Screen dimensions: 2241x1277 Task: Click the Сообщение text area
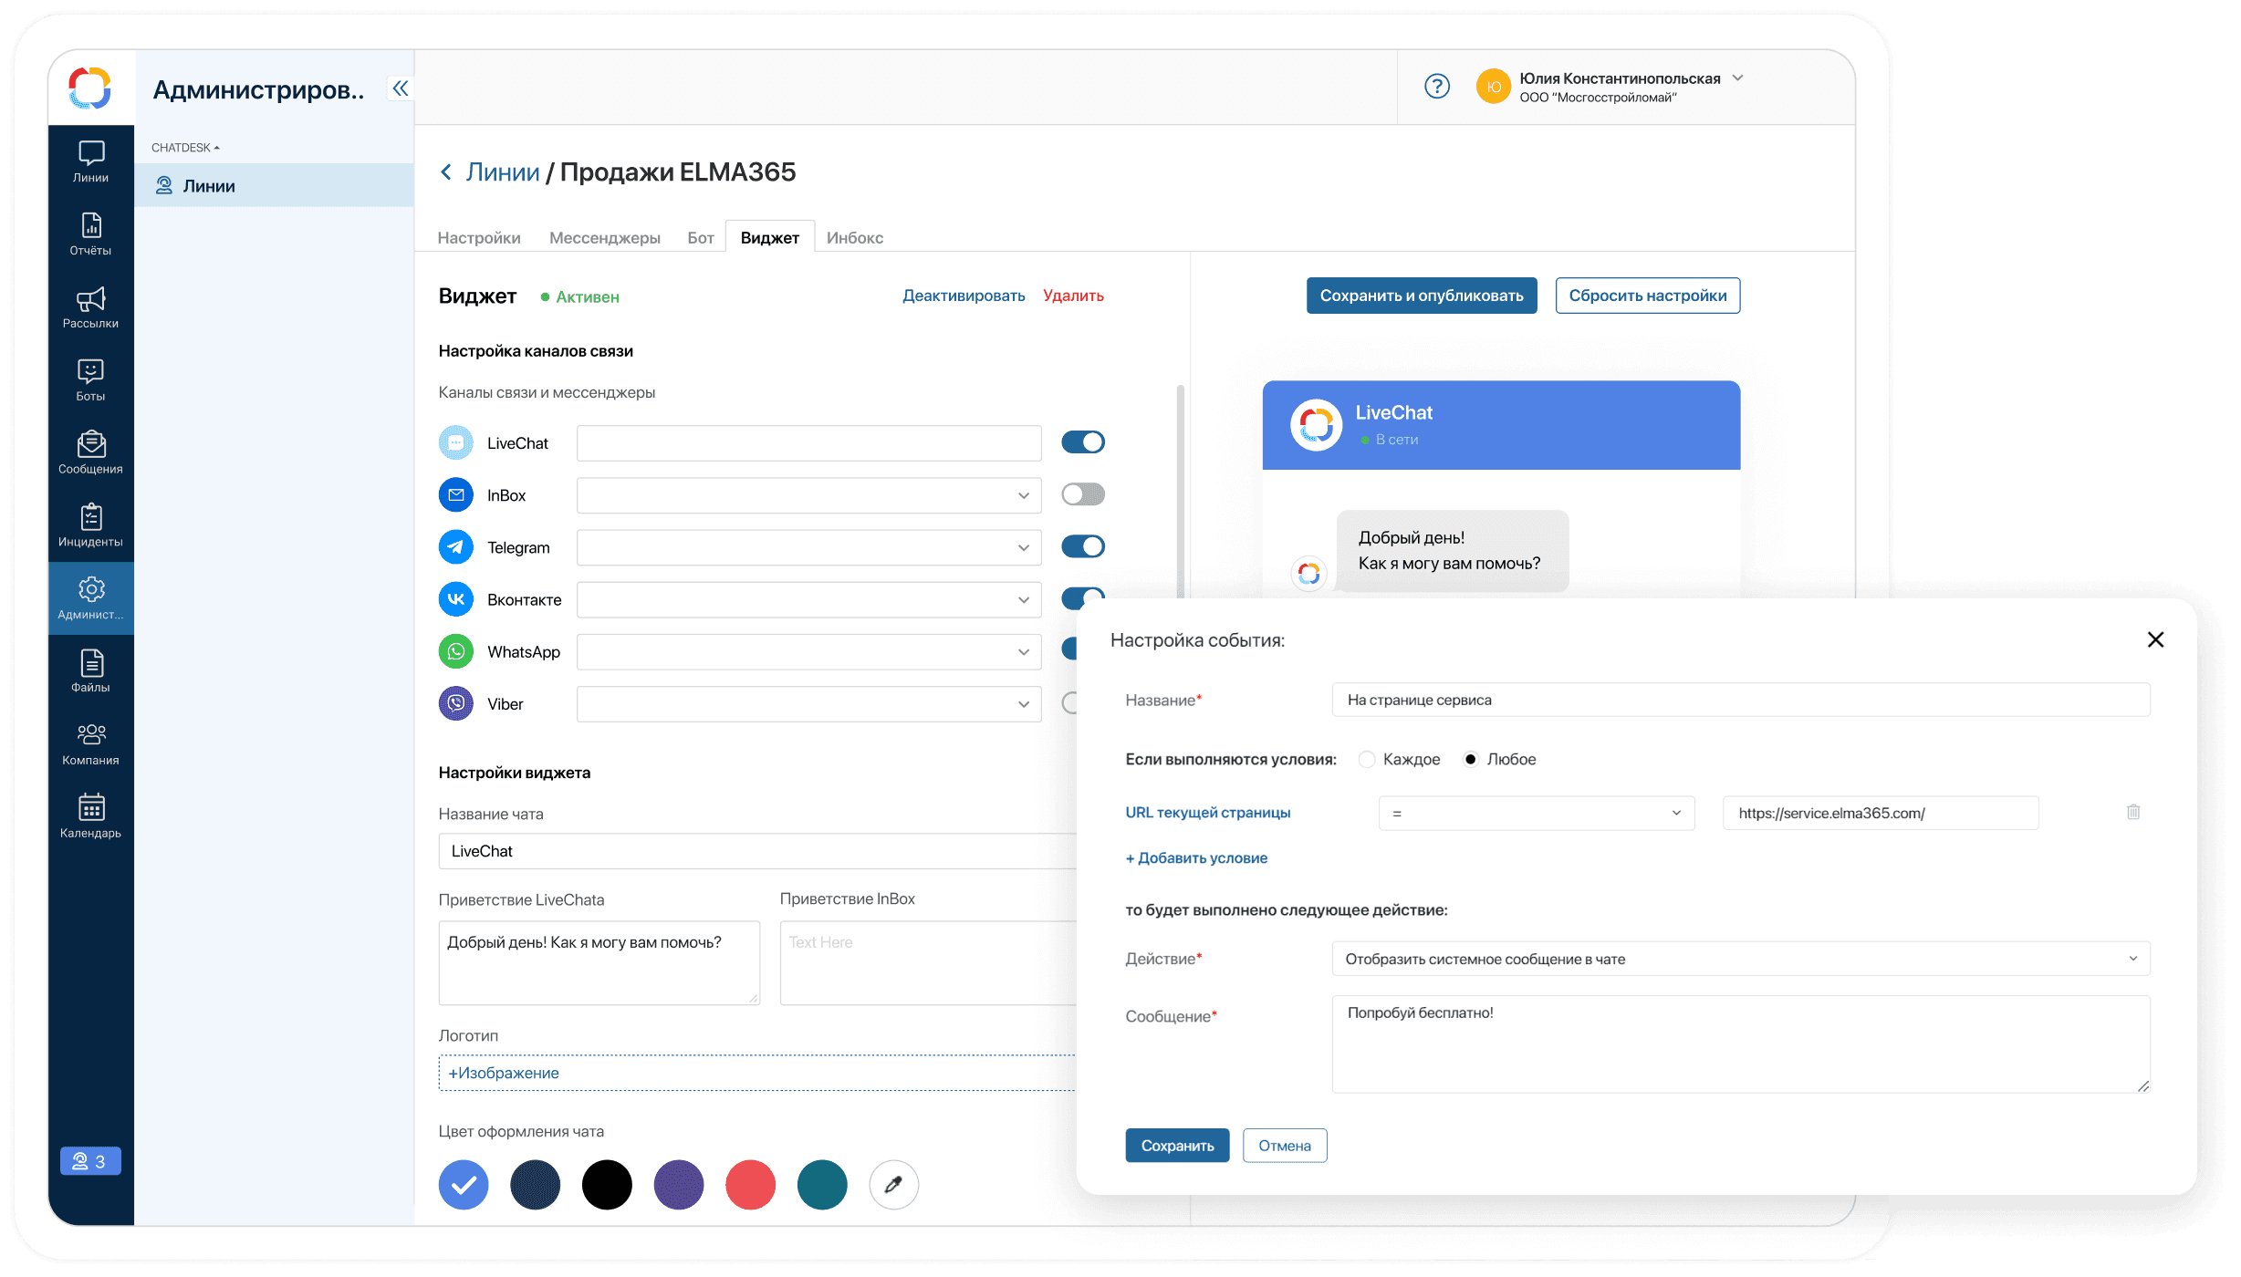[1741, 1044]
